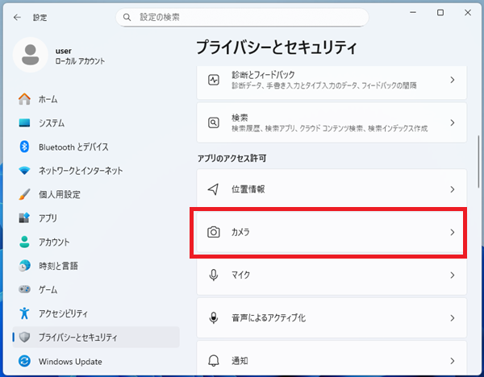
Task: Minimize the 設定 window
Action: [413, 13]
